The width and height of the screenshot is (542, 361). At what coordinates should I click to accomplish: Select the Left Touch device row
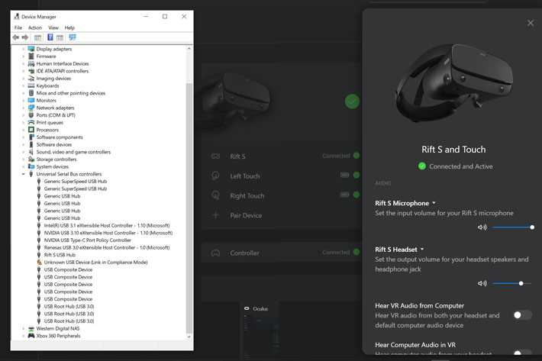[282, 176]
